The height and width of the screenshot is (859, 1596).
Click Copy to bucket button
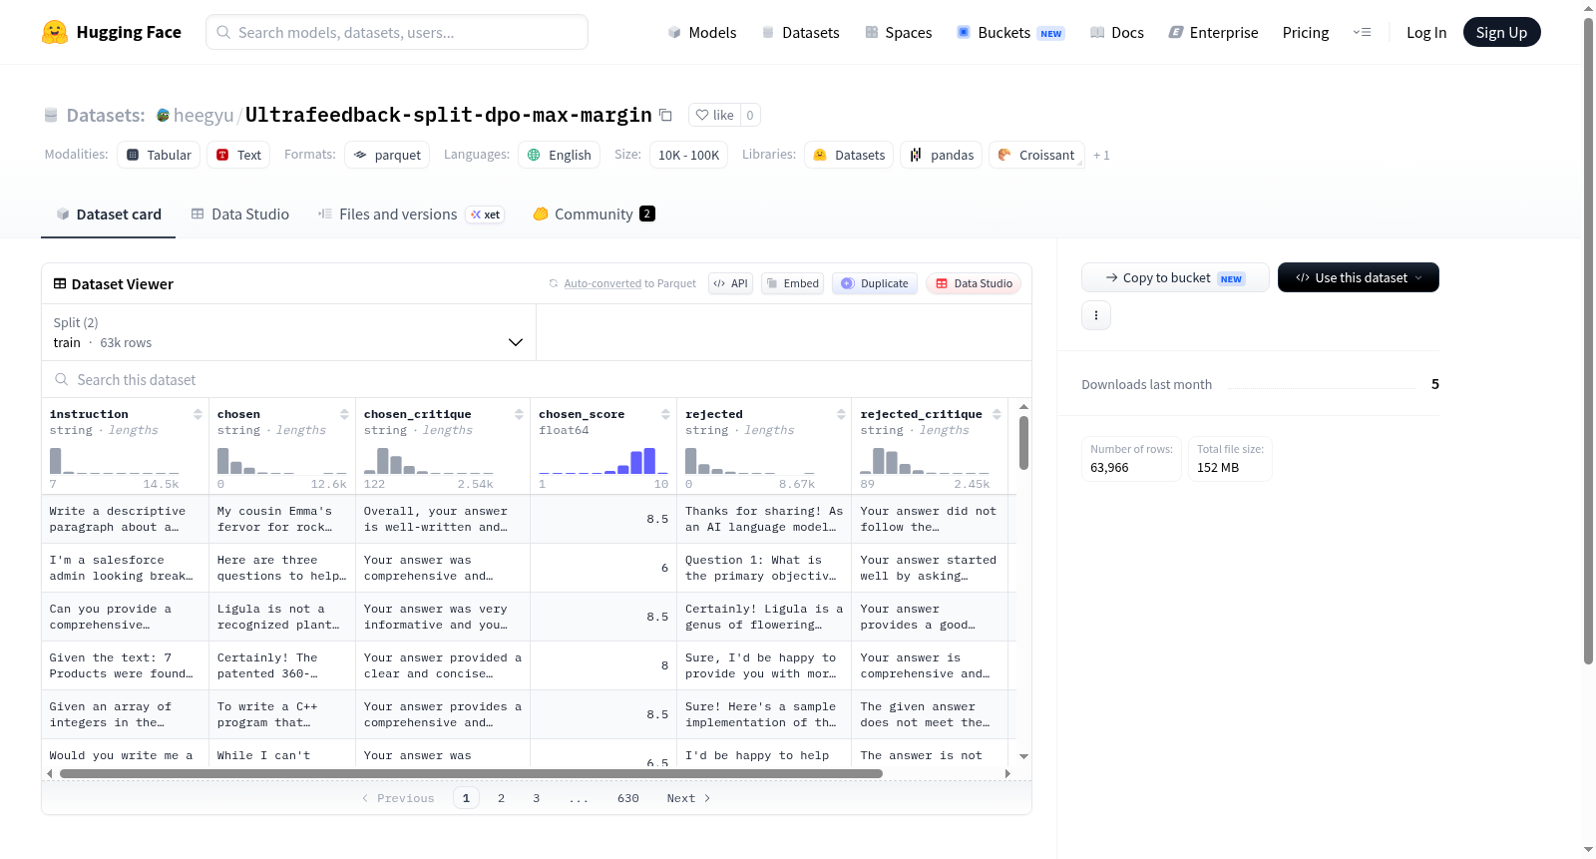pyautogui.click(x=1175, y=277)
